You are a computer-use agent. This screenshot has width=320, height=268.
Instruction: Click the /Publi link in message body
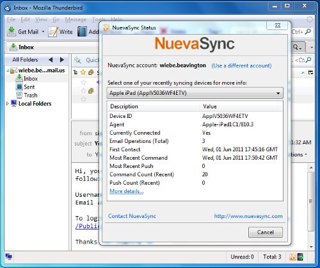coord(87,226)
